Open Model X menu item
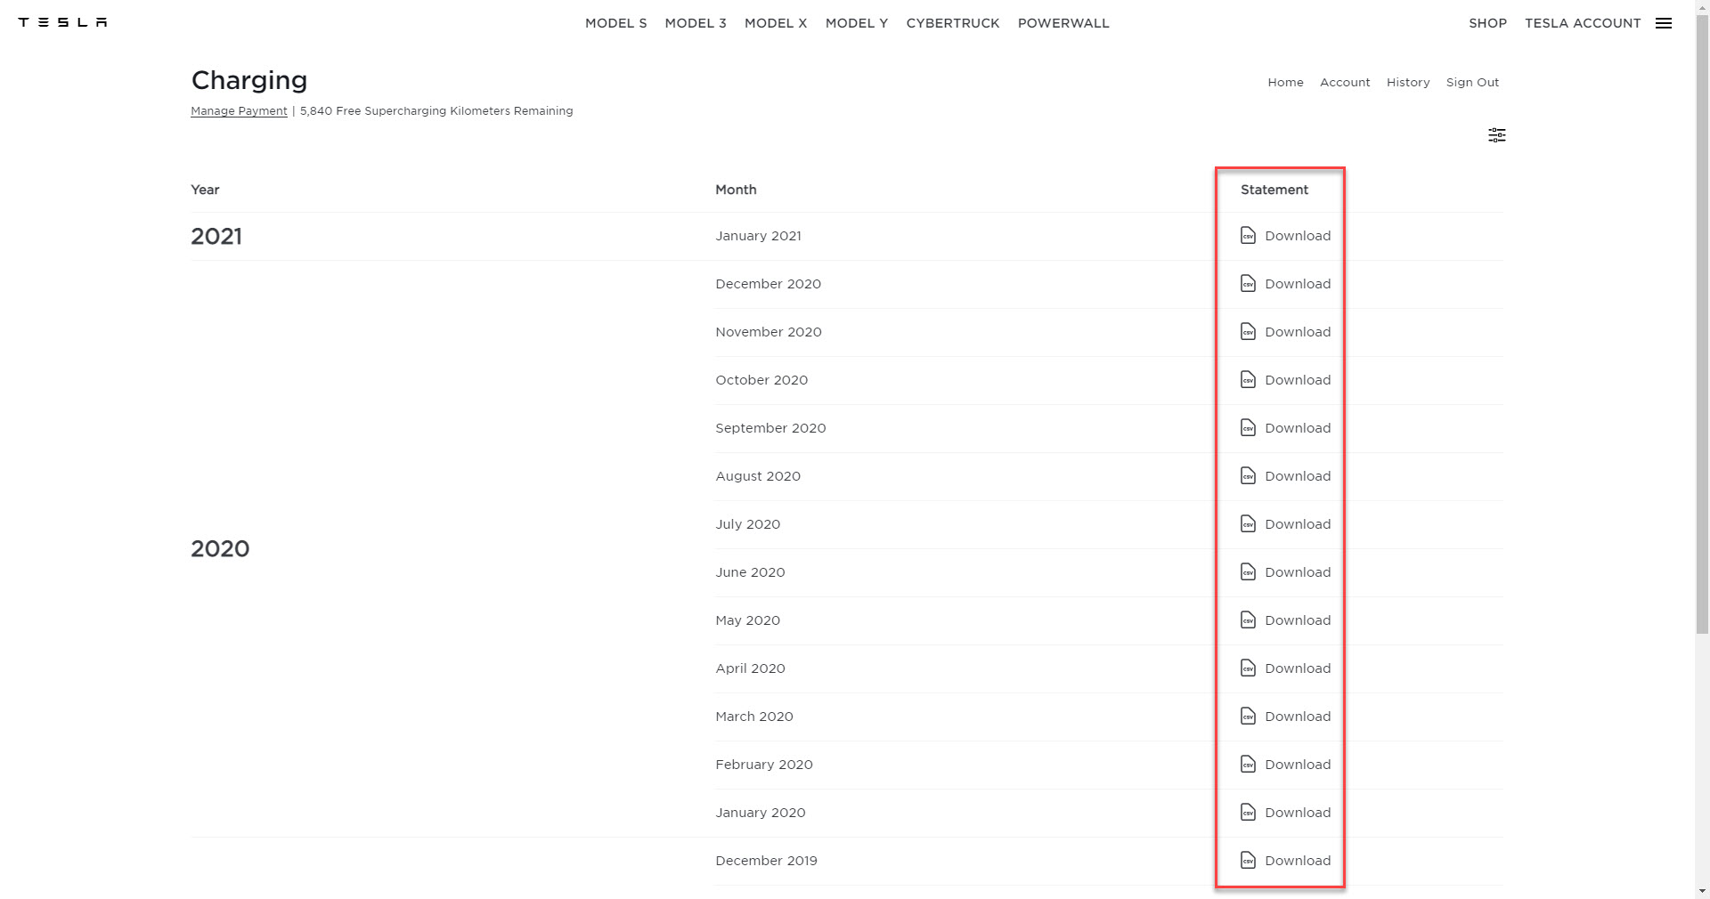Image resolution: width=1710 pixels, height=899 pixels. pyautogui.click(x=776, y=23)
